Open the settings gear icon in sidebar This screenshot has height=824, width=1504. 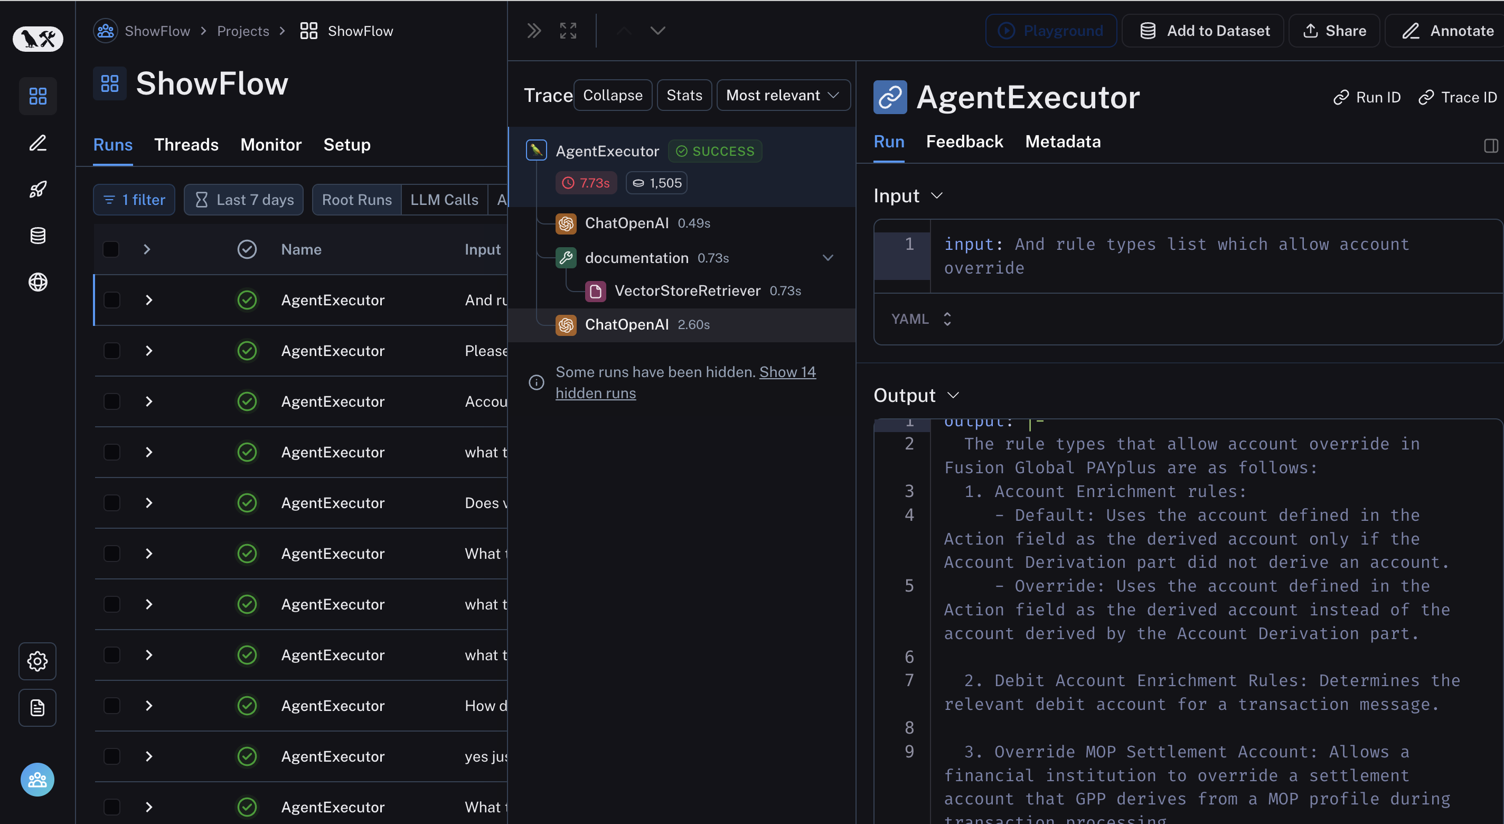(37, 661)
